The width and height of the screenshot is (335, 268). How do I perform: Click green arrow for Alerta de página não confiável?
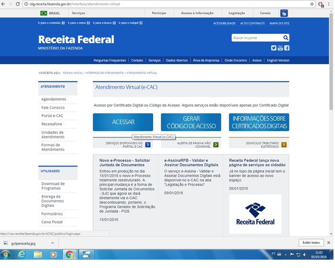click(216, 145)
